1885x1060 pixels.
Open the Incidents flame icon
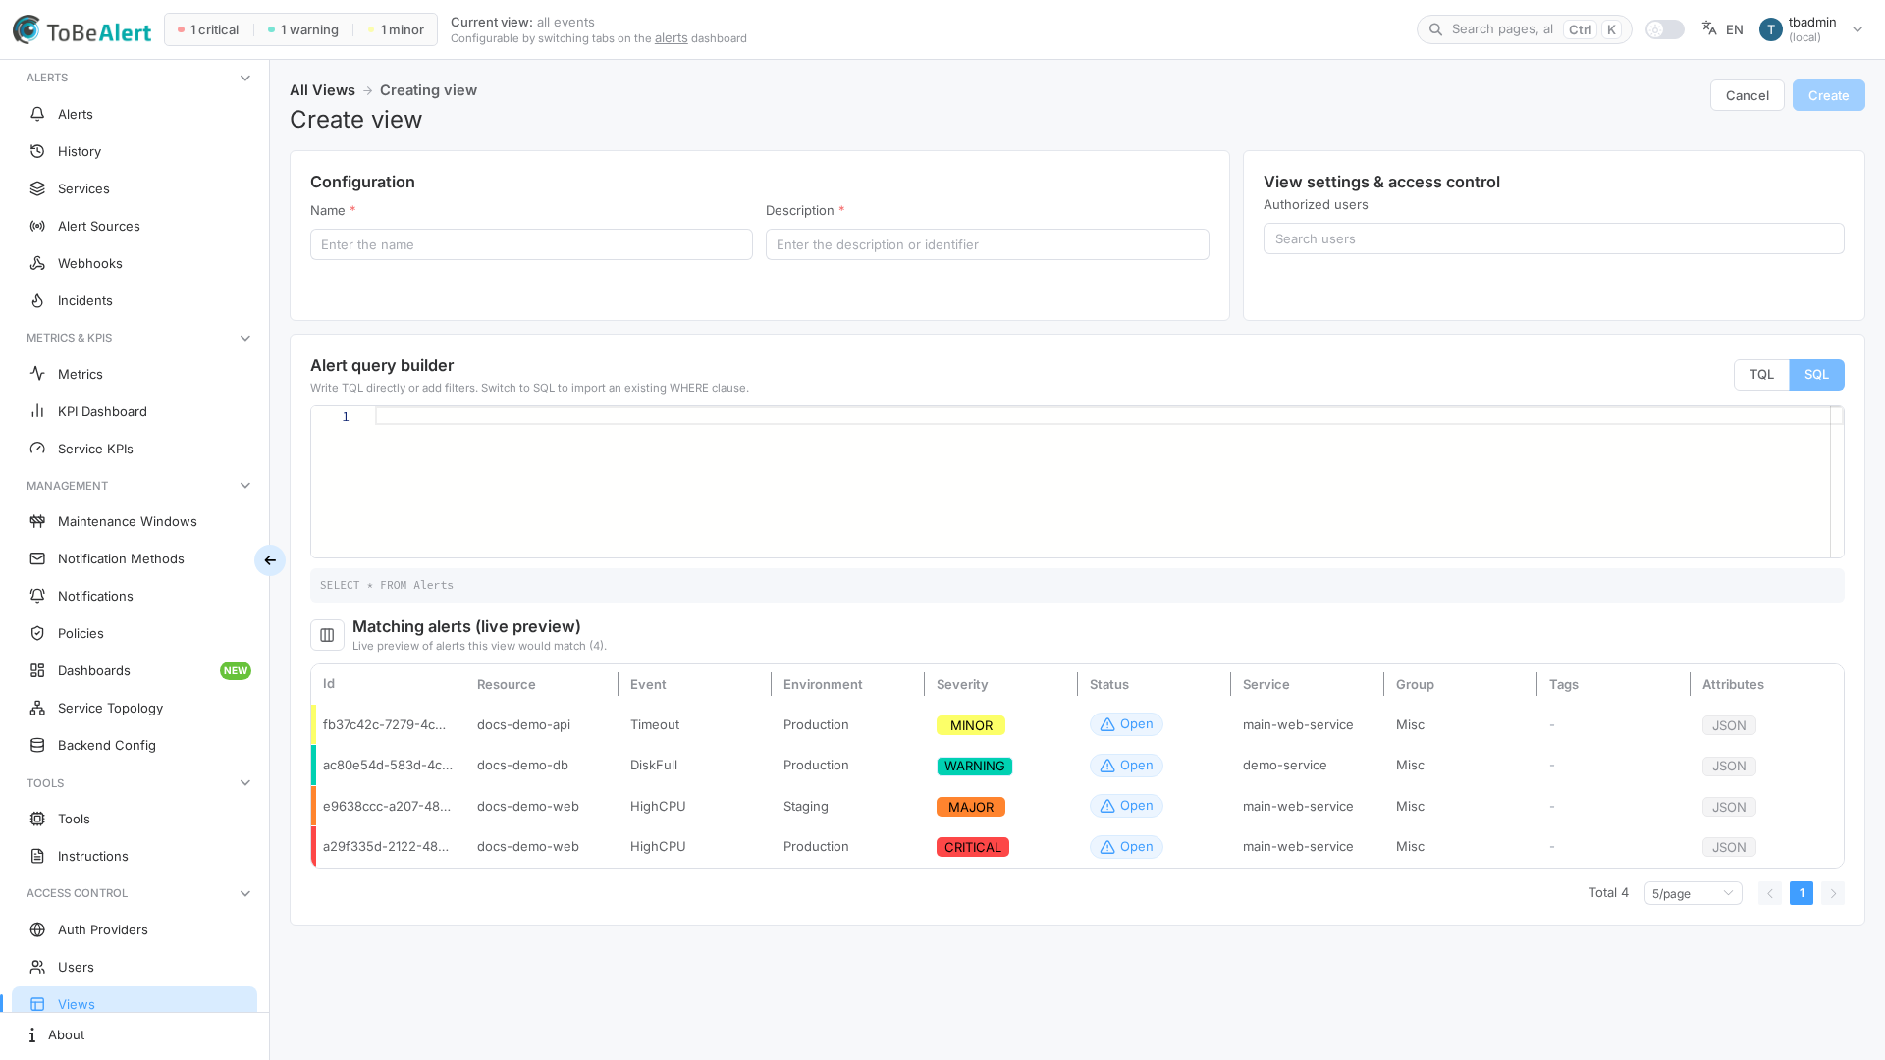pyautogui.click(x=37, y=300)
